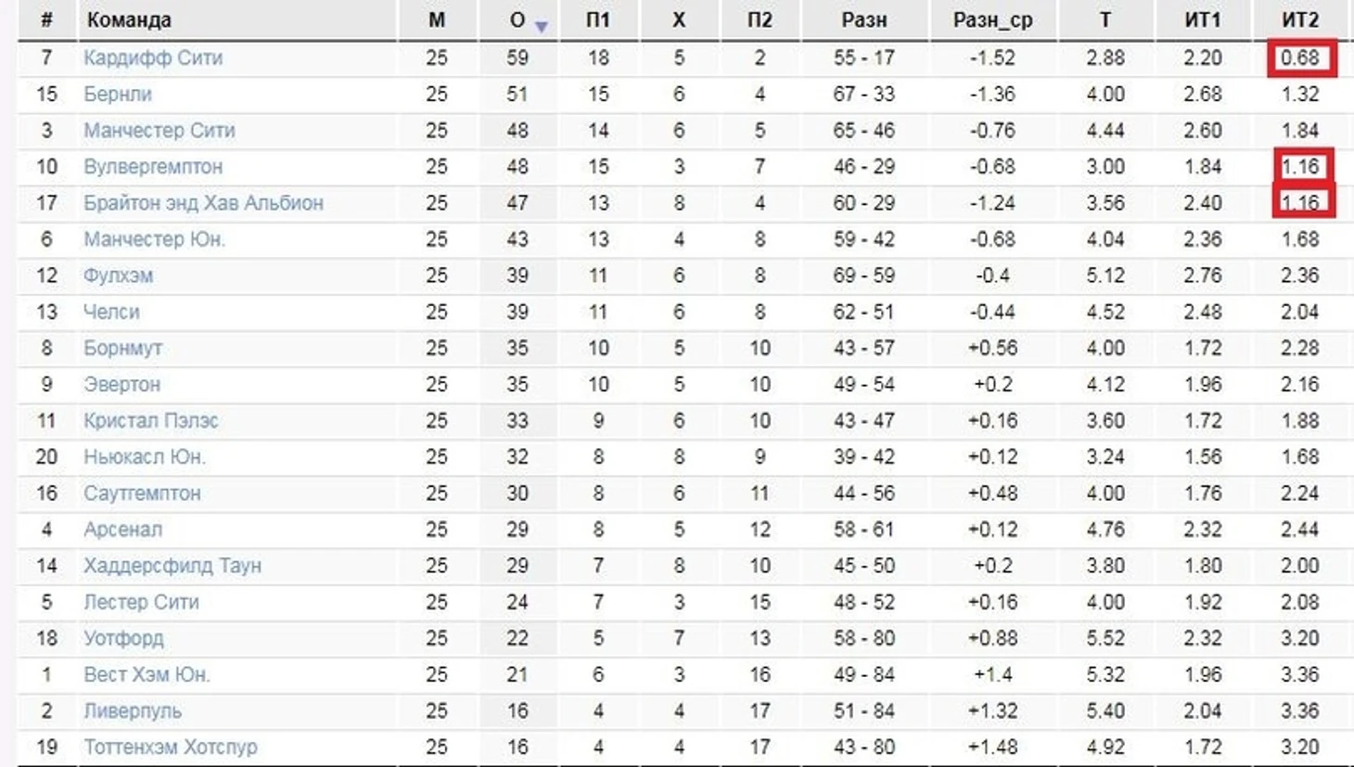Viewport: 1354px width, 767px height.
Task: Sort by the ИТ1 column header
Action: pyautogui.click(x=1202, y=19)
